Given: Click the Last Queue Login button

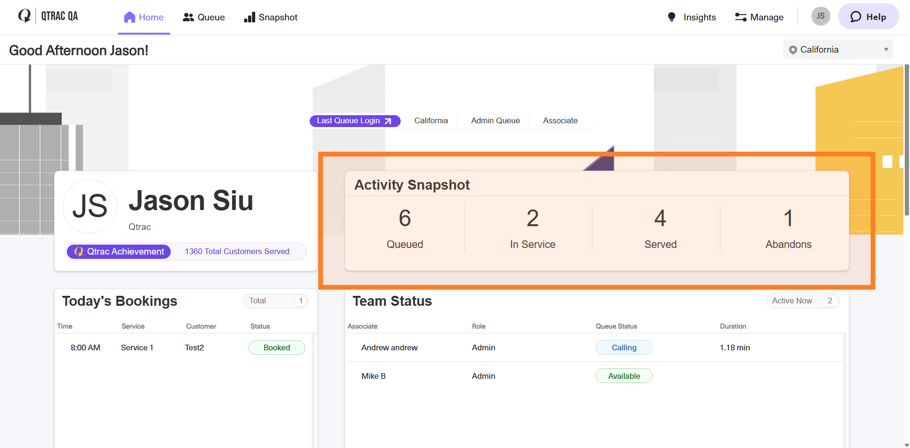Looking at the screenshot, I should (x=355, y=121).
